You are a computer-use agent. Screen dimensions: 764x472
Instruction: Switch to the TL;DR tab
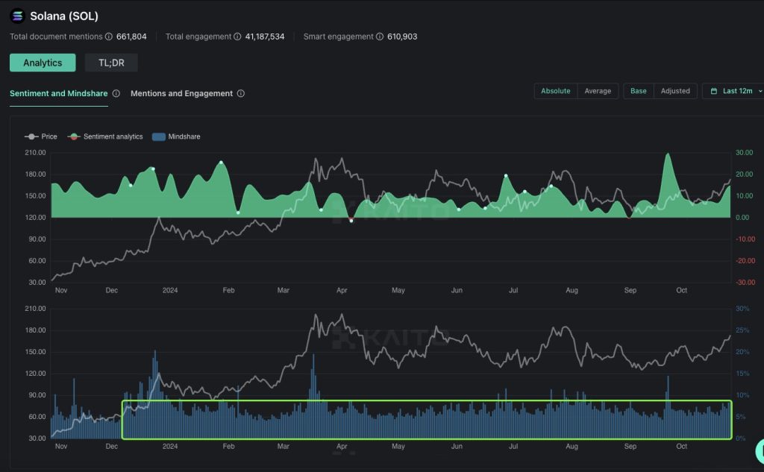[x=111, y=63]
